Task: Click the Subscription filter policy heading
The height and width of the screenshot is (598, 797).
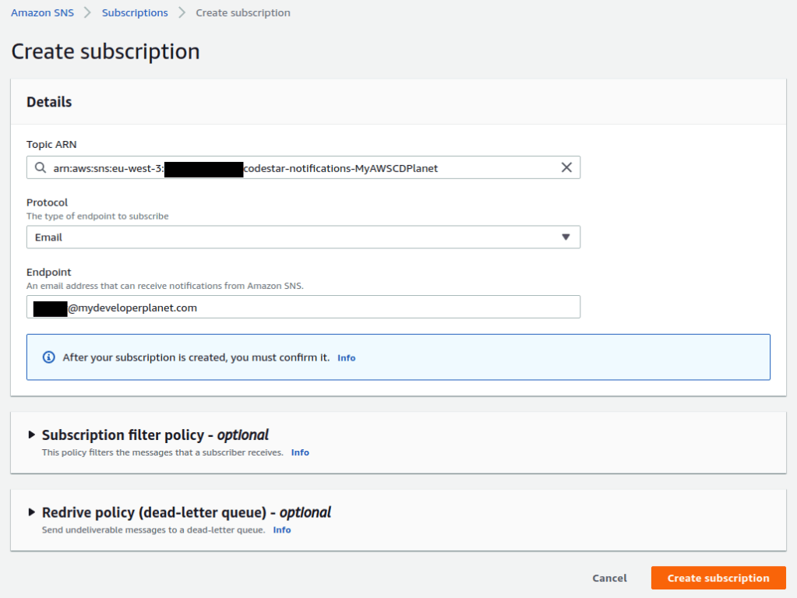Action: point(155,435)
